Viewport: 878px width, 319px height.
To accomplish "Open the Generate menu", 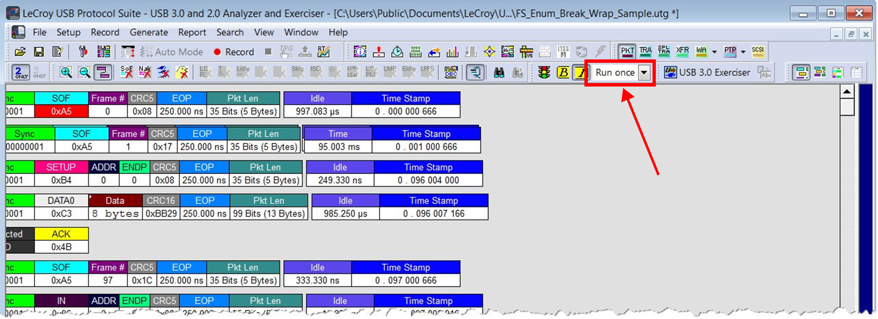I will pyautogui.click(x=149, y=32).
